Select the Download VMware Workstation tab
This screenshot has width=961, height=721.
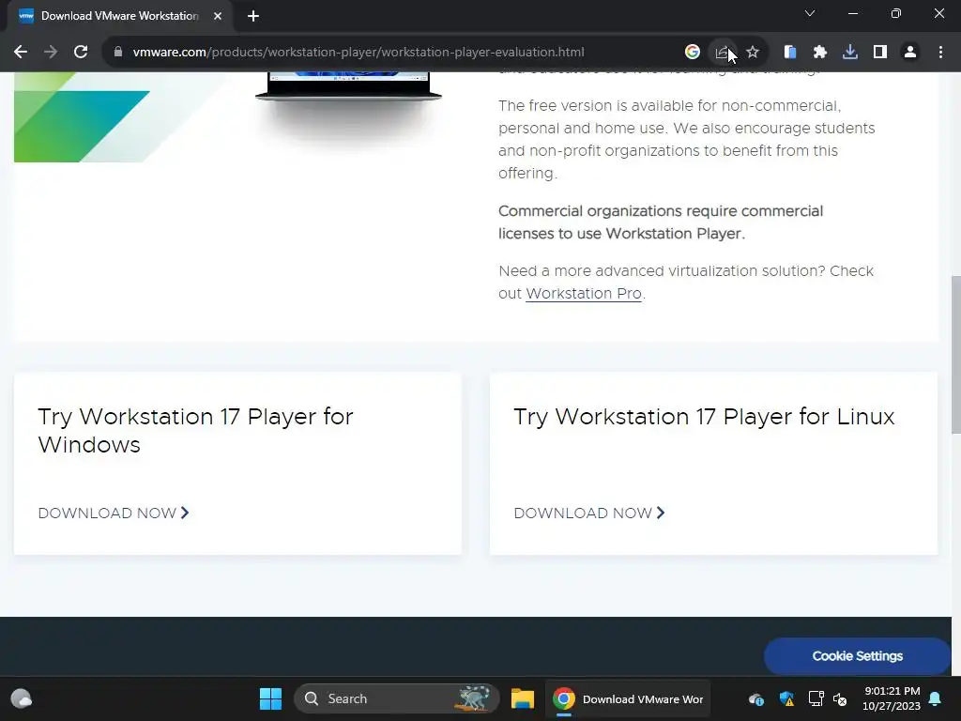[119, 16]
